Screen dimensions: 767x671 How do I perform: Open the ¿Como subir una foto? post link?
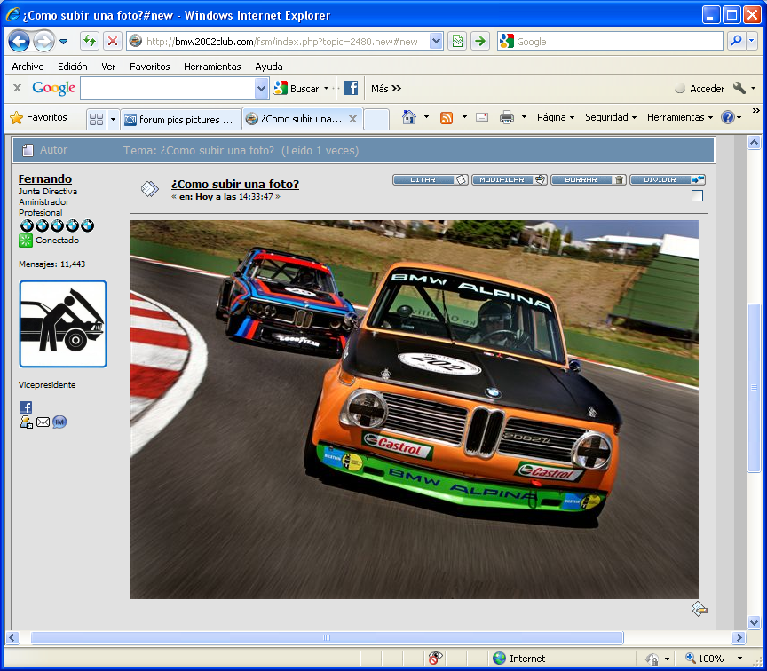[x=234, y=184]
